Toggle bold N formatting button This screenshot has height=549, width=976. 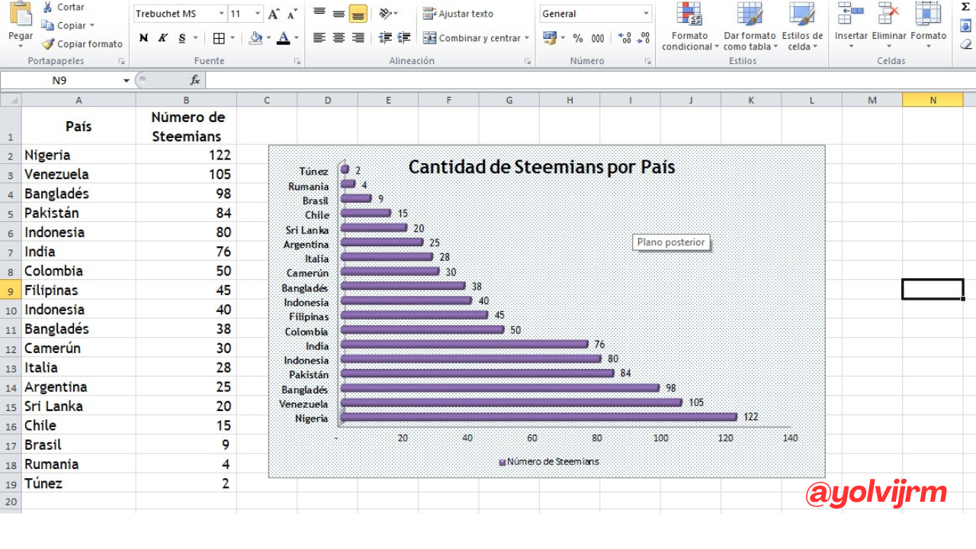[x=143, y=38]
